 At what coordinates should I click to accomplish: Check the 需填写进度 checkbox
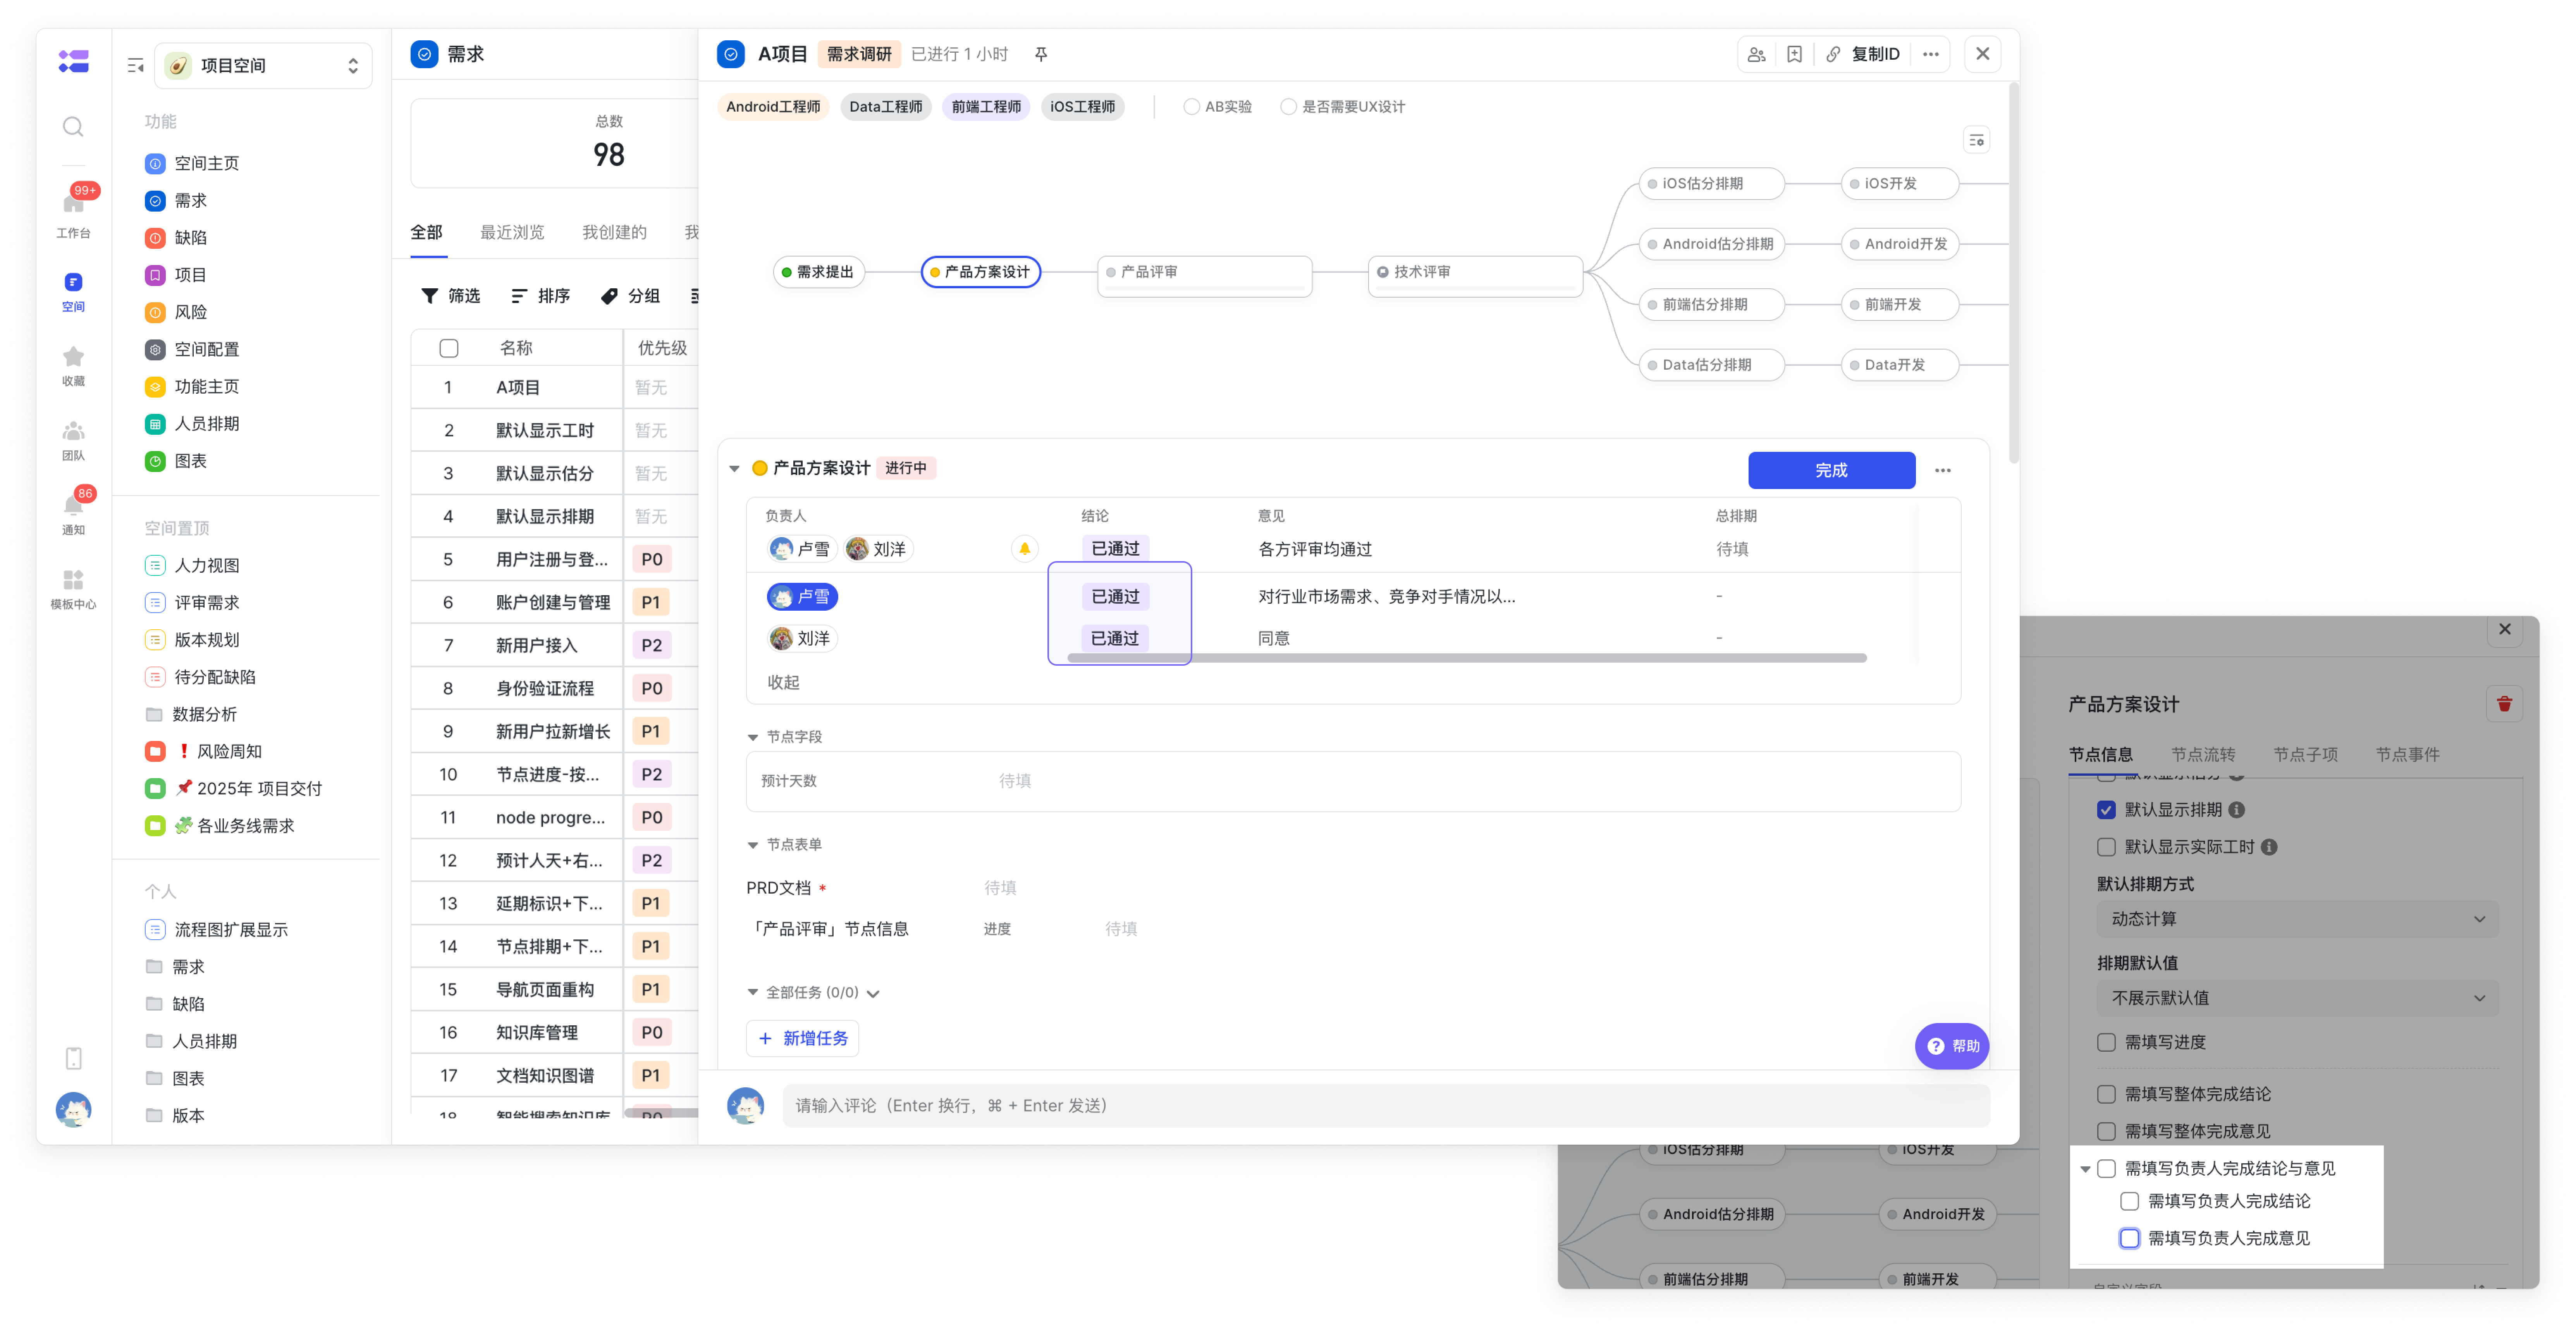(x=2106, y=1042)
